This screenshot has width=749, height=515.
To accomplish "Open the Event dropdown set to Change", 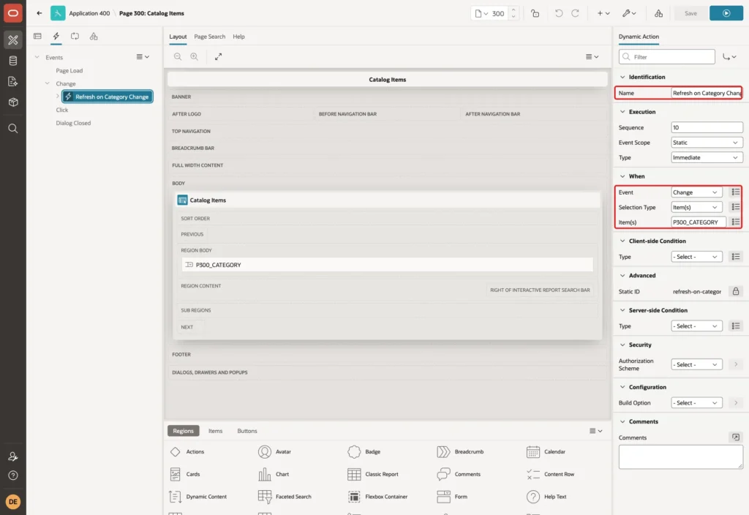I will click(x=696, y=192).
